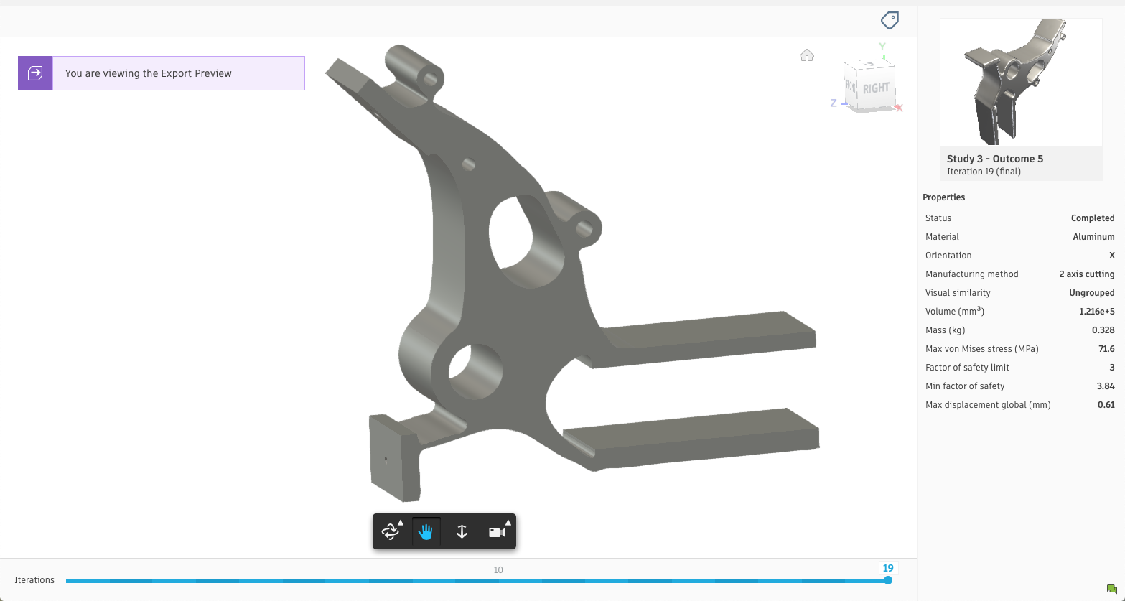Click the 'Study 3 - Outcome 5' title
This screenshot has height=601, width=1125.
(x=995, y=159)
